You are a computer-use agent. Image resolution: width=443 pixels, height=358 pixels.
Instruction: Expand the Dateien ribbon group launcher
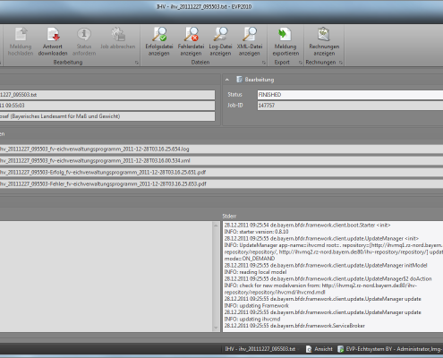click(264, 63)
